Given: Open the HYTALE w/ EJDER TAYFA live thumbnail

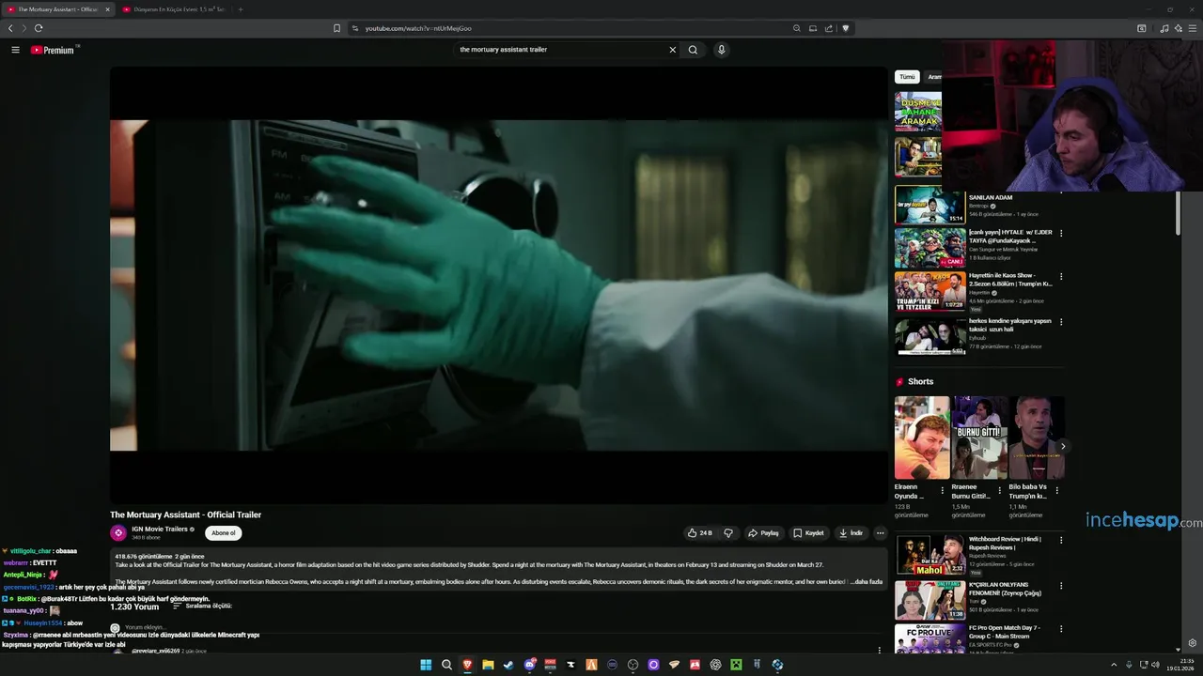Looking at the screenshot, I should tap(930, 249).
